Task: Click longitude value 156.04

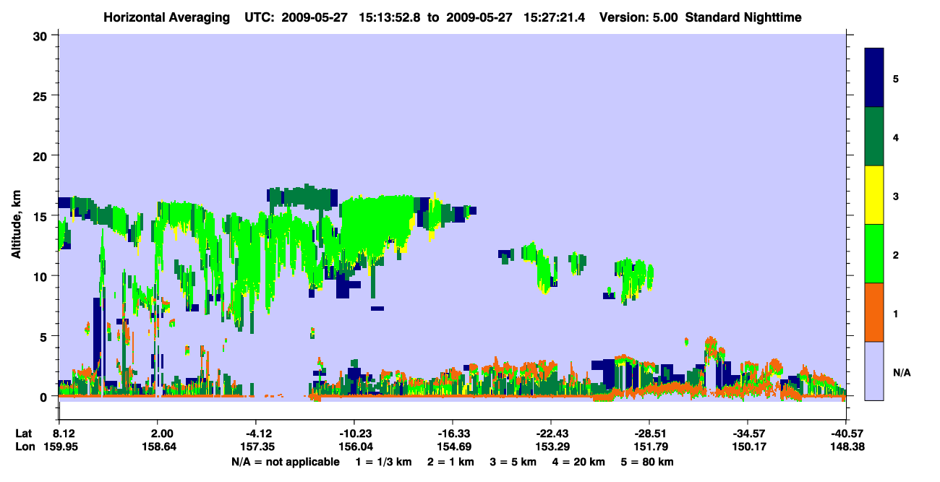Action: pos(354,447)
